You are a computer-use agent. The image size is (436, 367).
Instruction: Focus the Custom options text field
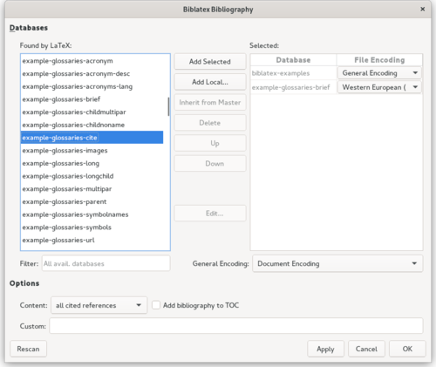[x=236, y=326]
